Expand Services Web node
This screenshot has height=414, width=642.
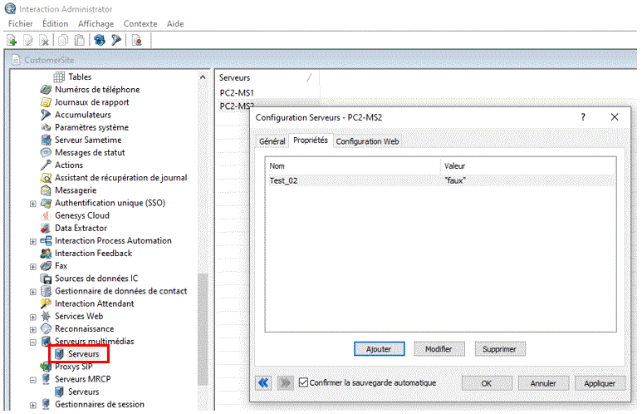32,317
